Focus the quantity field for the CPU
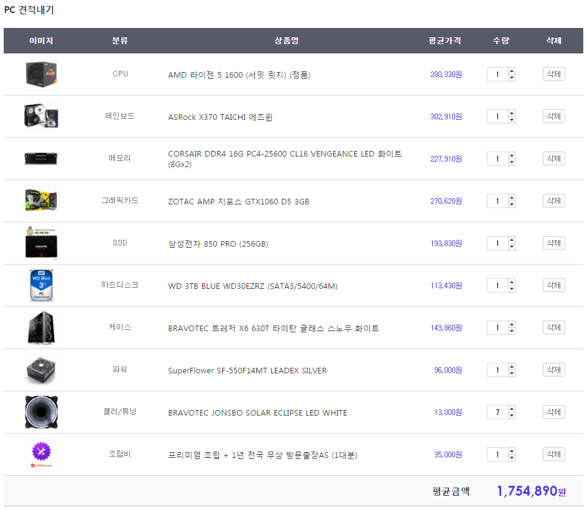This screenshot has height=510, width=587. click(x=497, y=75)
